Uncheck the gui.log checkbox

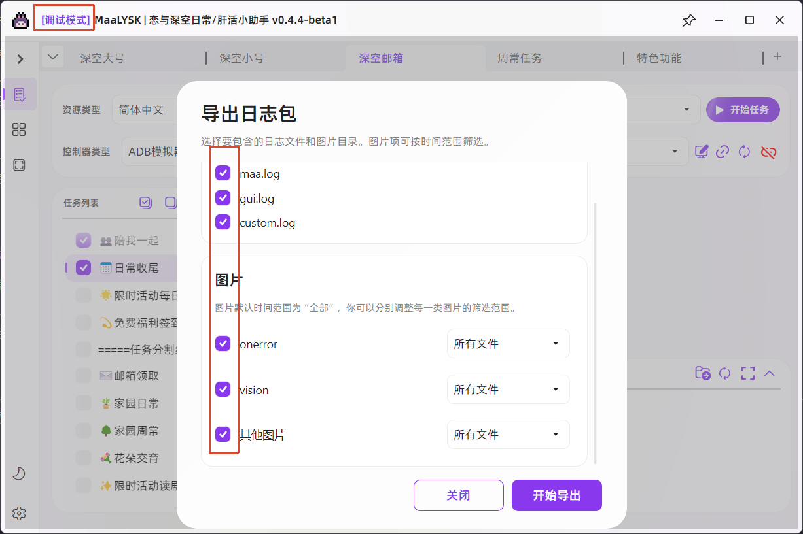click(223, 197)
